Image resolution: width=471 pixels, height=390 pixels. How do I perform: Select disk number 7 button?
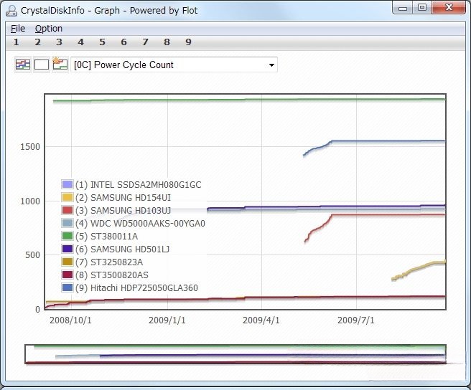point(145,42)
